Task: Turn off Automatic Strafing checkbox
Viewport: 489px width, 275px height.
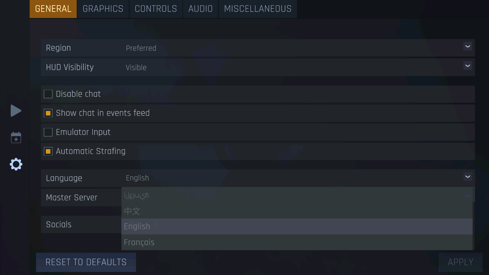Action: click(48, 151)
